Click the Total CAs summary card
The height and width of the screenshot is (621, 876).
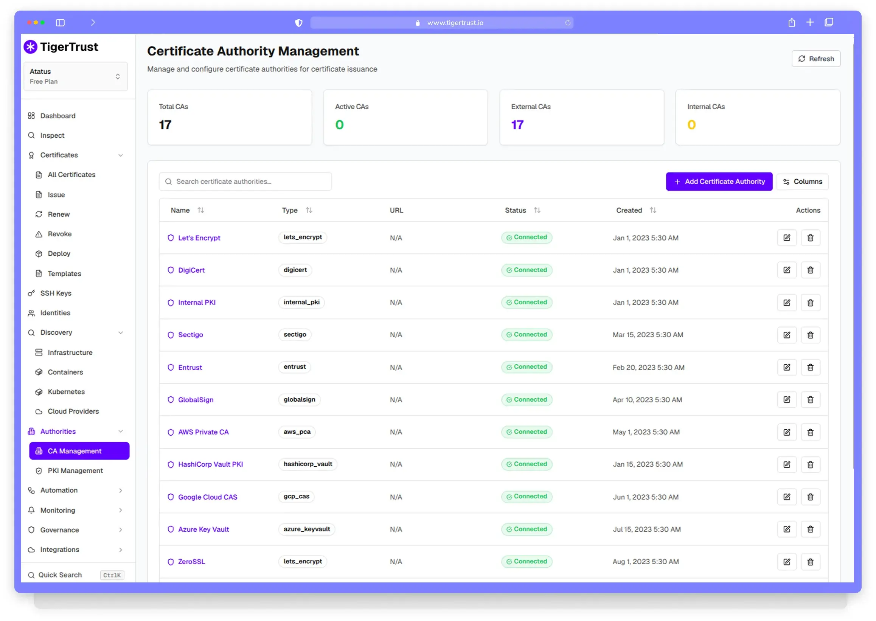coord(230,117)
